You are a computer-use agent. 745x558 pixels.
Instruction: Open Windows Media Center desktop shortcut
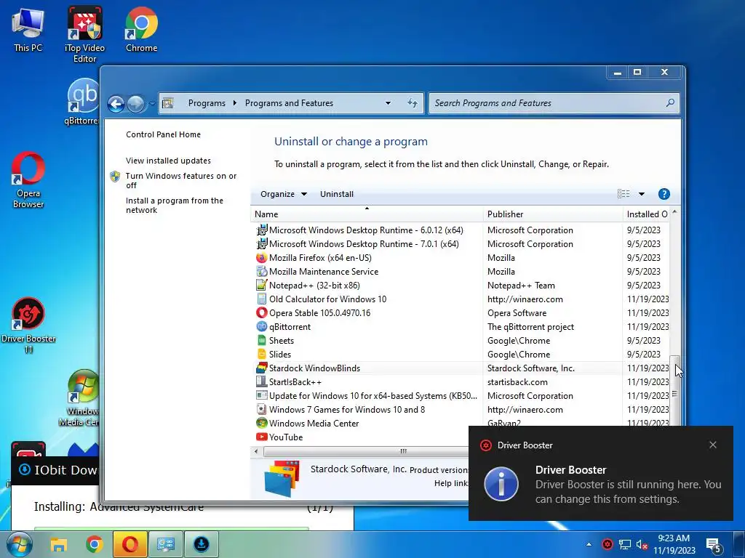click(x=81, y=397)
